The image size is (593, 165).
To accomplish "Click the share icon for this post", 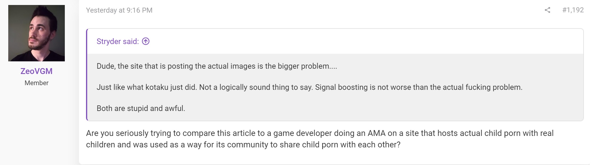I will pos(547,10).
